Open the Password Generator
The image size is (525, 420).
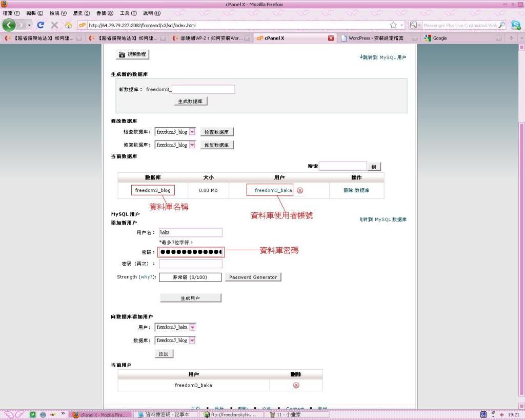click(x=253, y=277)
